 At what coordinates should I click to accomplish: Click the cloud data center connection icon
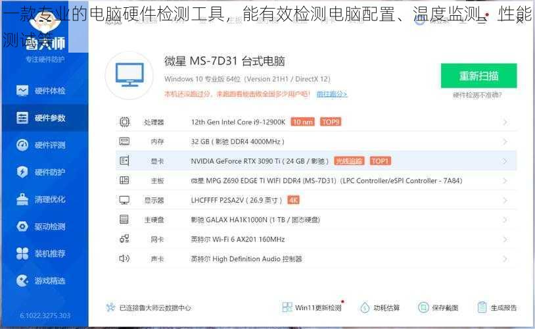pos(110,307)
